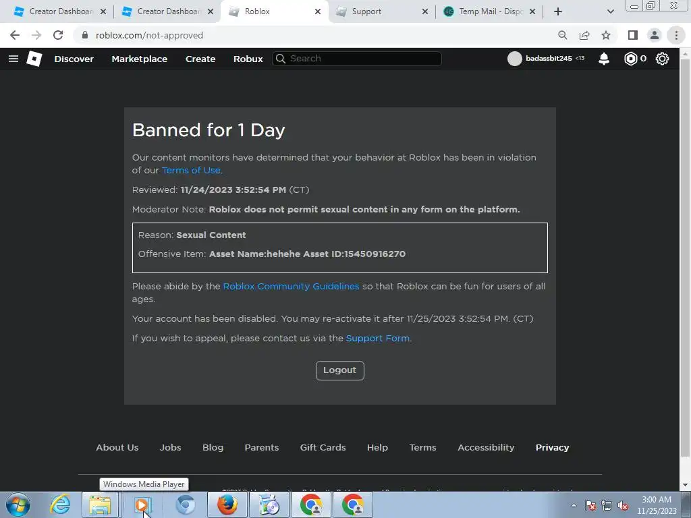Open the browser zoom magnifier icon
The height and width of the screenshot is (518, 691).
(562, 35)
